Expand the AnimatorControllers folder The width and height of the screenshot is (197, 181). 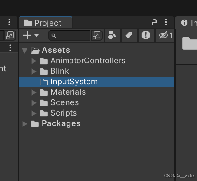tap(34, 61)
